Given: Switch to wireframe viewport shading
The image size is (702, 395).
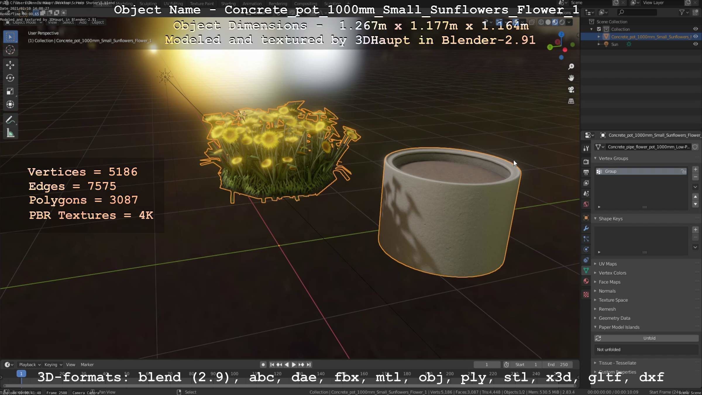Looking at the screenshot, I should (541, 22).
